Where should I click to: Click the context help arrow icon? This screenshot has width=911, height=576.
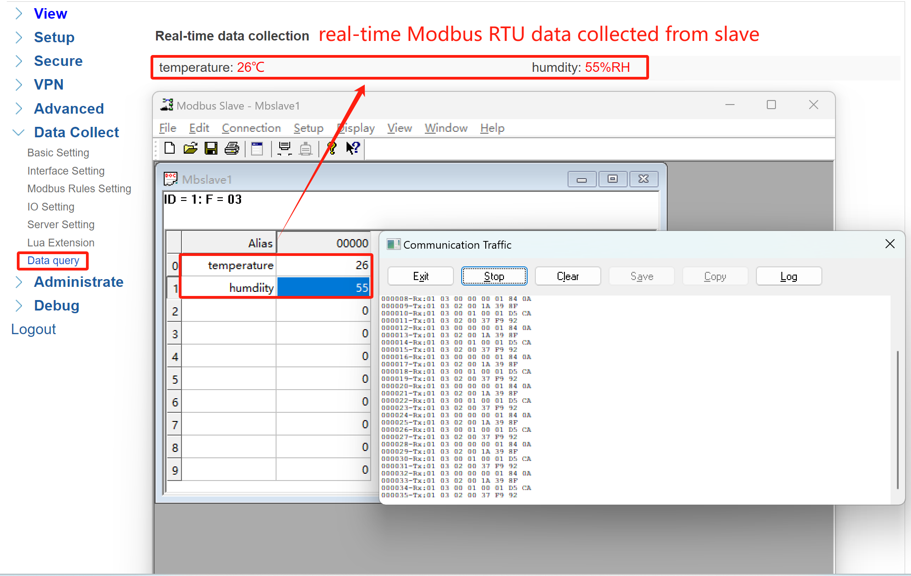pos(353,148)
